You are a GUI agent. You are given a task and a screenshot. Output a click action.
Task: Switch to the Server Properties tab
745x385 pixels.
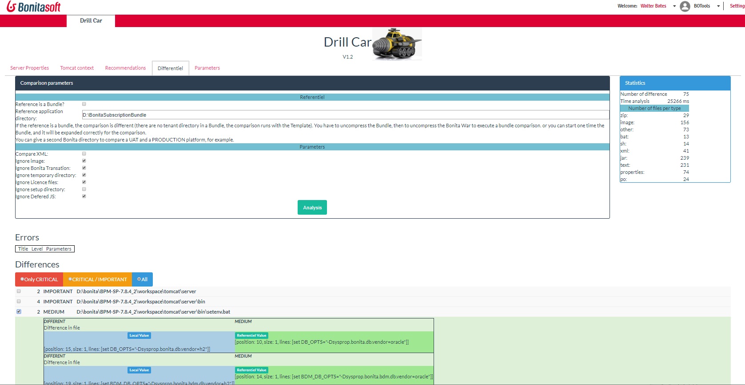click(30, 68)
